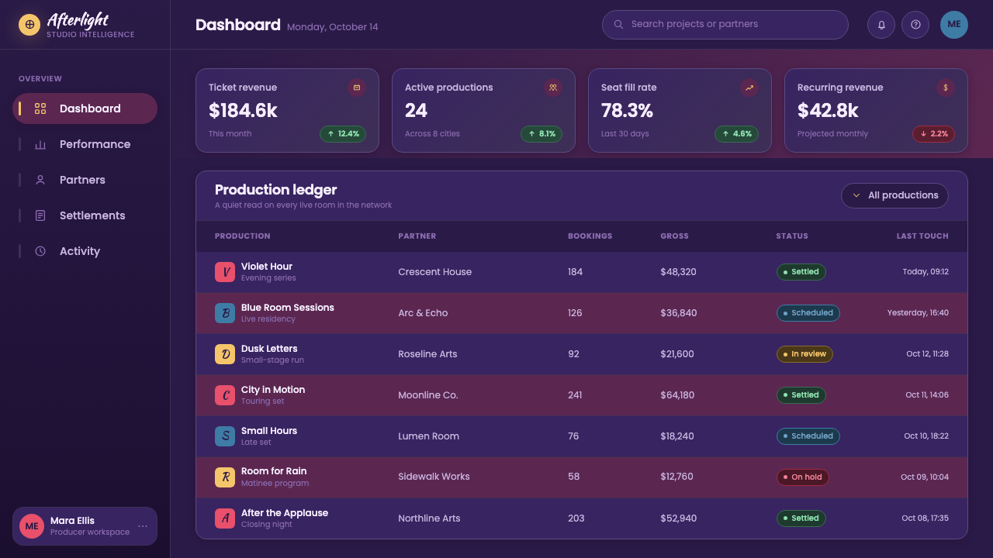This screenshot has width=993, height=558.
Task: Click last touch Yesterday, 16:40
Action: 918,313
